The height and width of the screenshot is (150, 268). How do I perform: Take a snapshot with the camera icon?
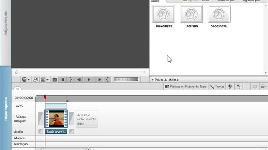pyautogui.click(x=54, y=80)
